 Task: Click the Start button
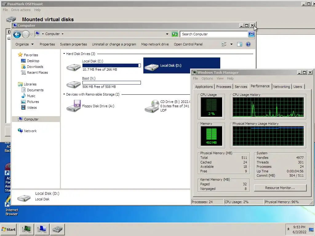pos(9,229)
